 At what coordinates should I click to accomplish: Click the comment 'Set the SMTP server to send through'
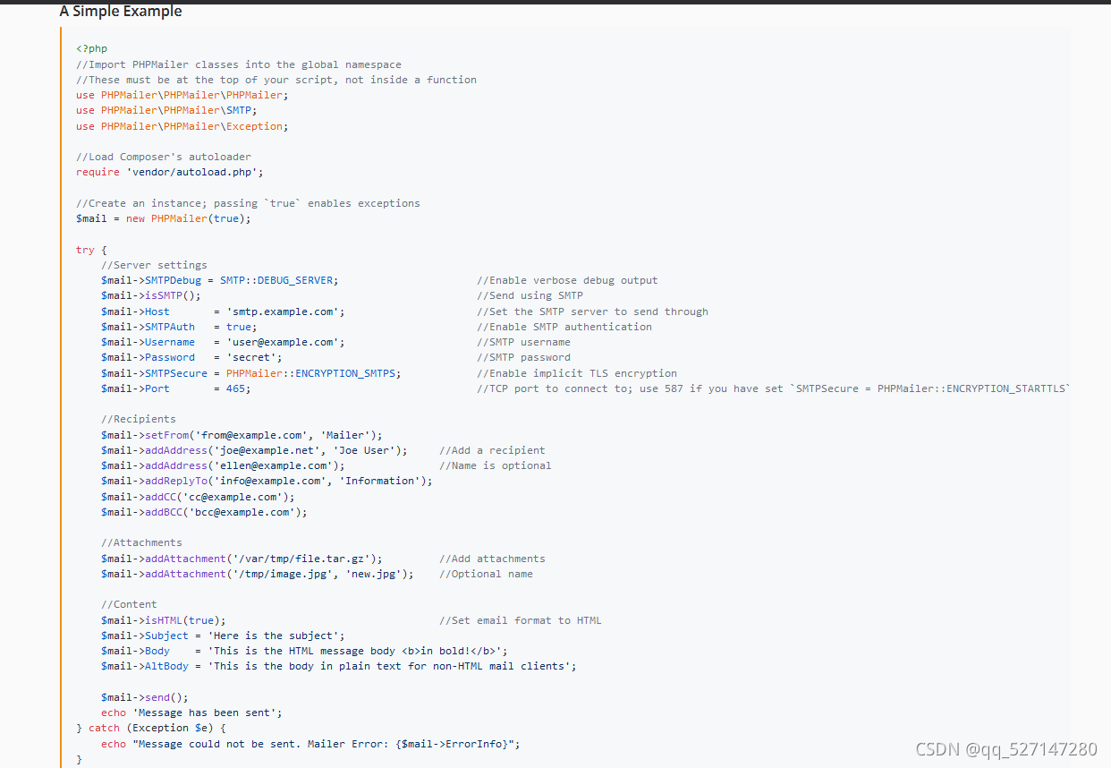[592, 311]
